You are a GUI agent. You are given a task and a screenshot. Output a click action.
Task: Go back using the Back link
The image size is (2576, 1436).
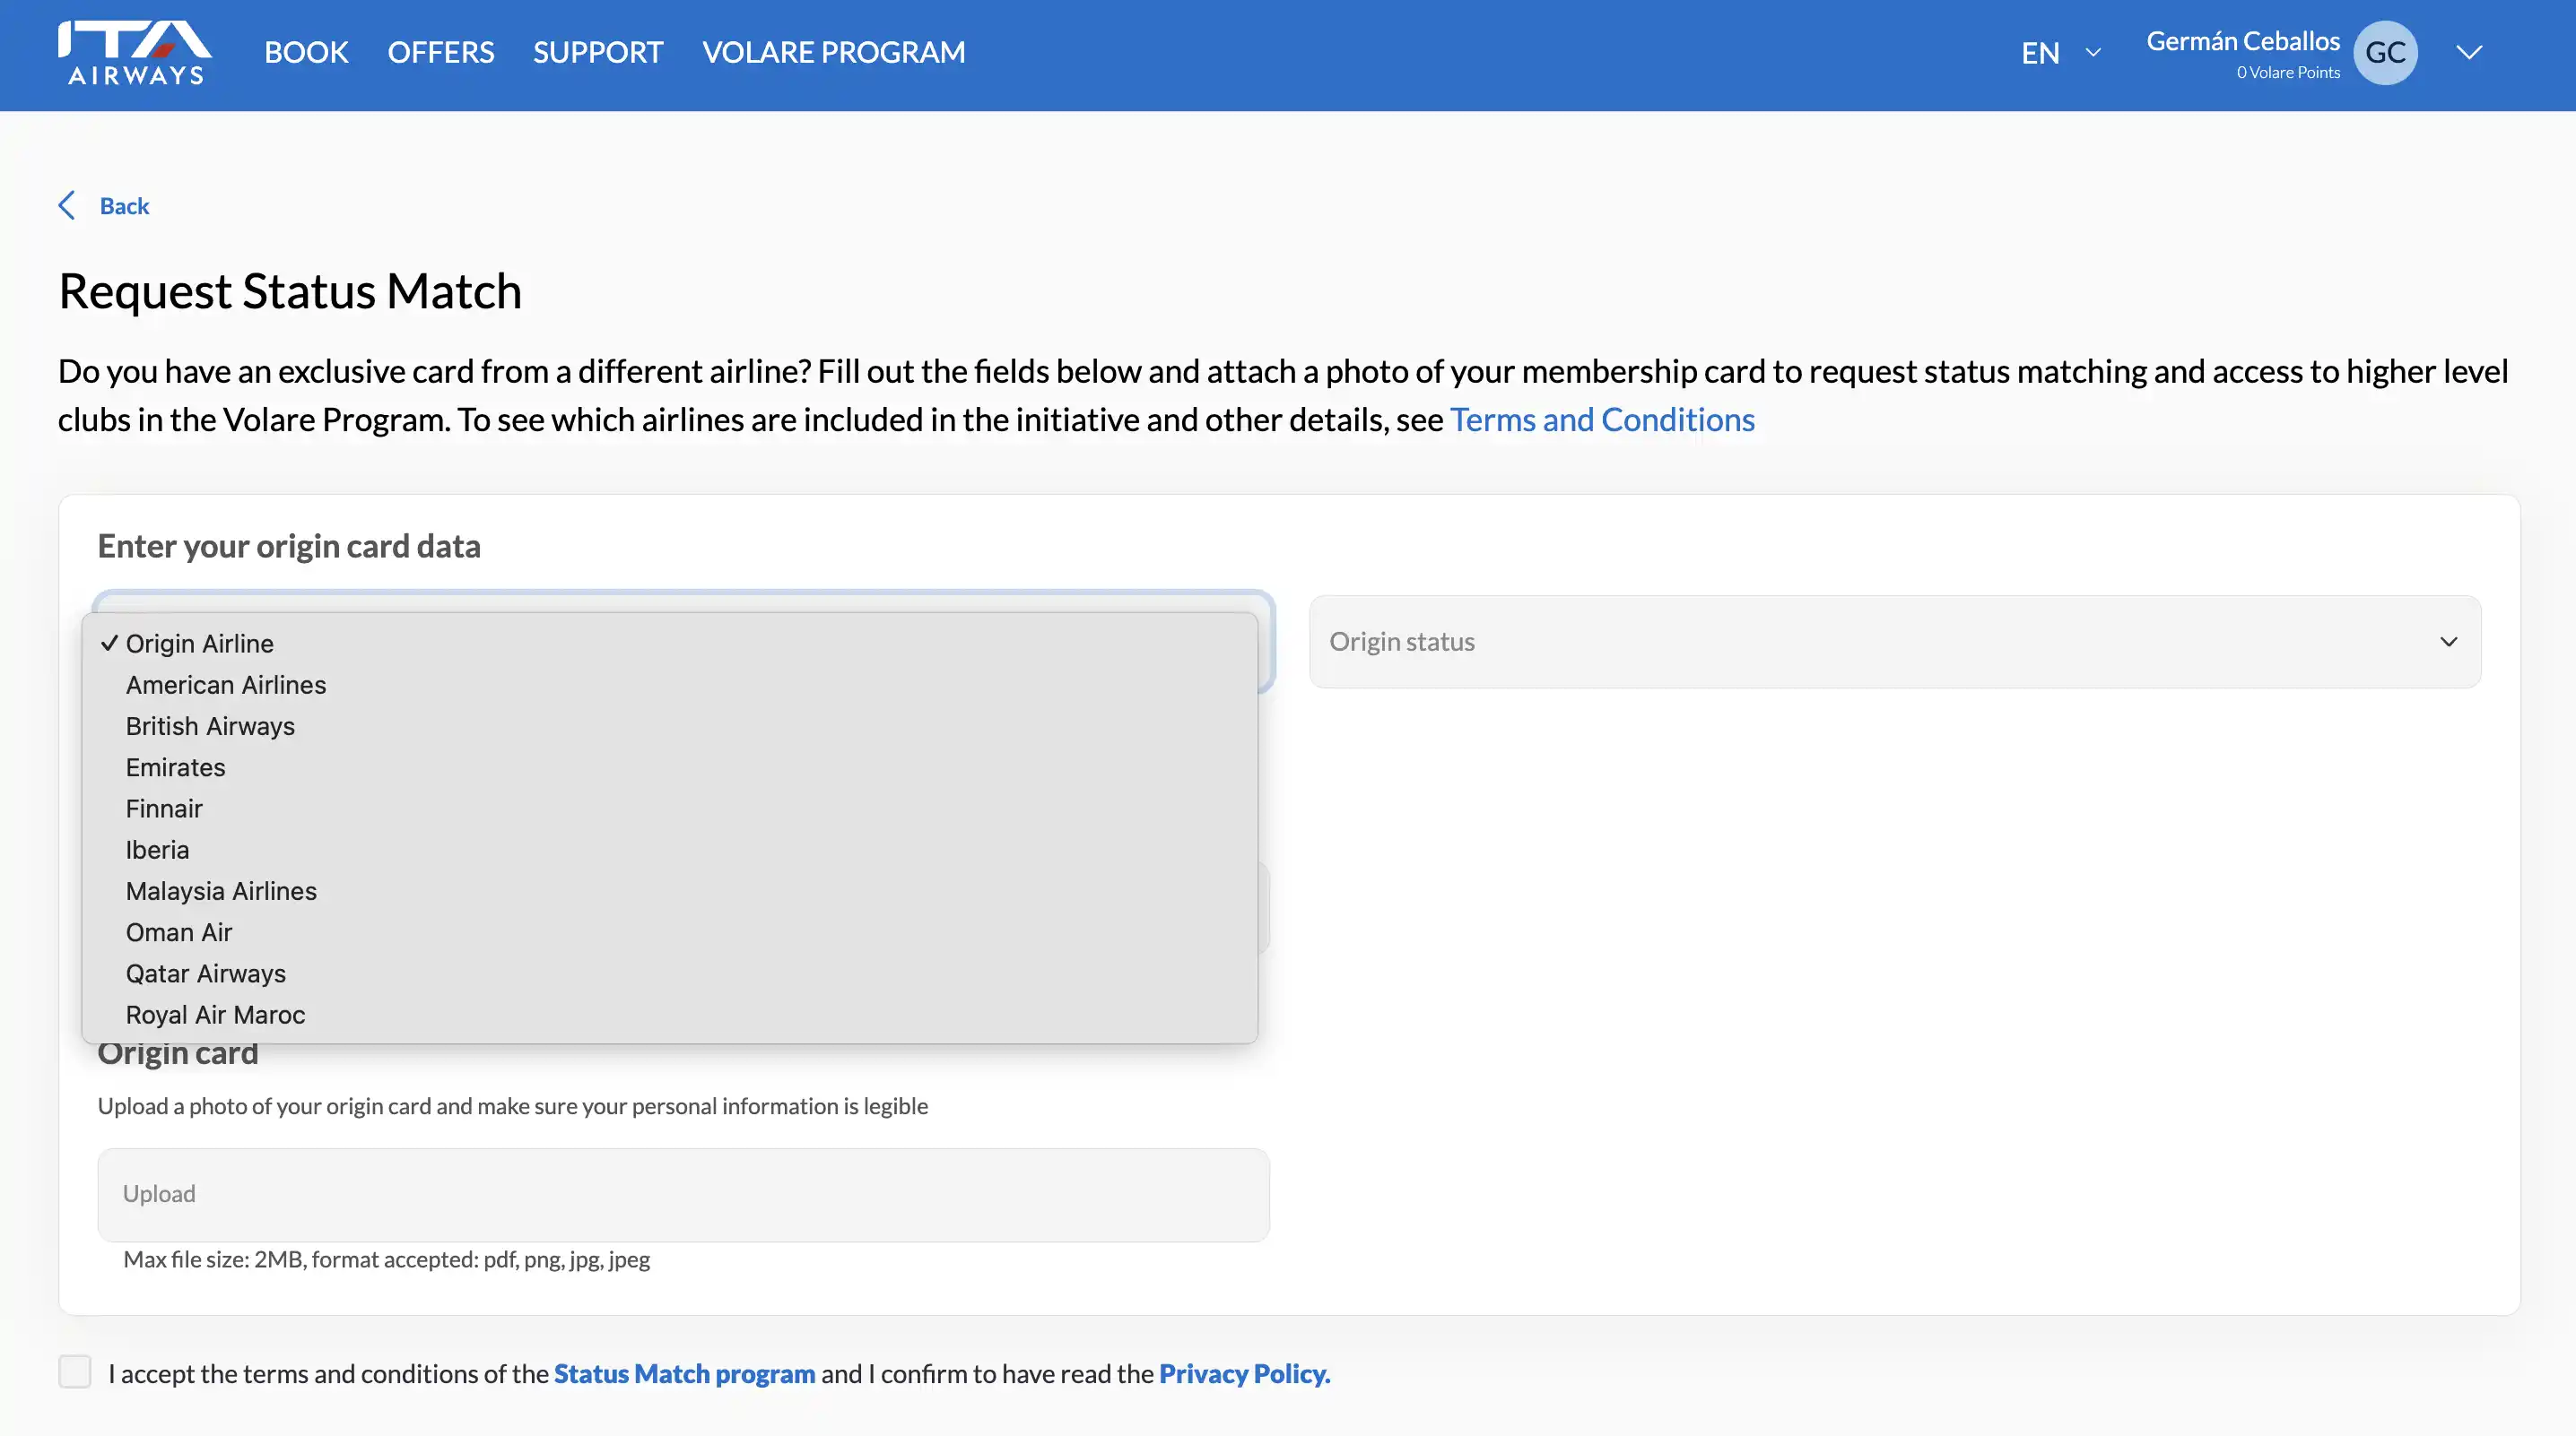(x=124, y=206)
